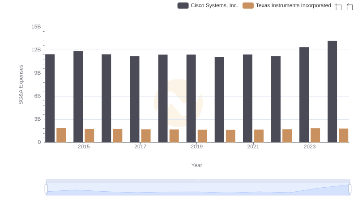Viewport: 358px width, 206px height.
Task: Click the x-axis label 2021
Action: (x=253, y=147)
